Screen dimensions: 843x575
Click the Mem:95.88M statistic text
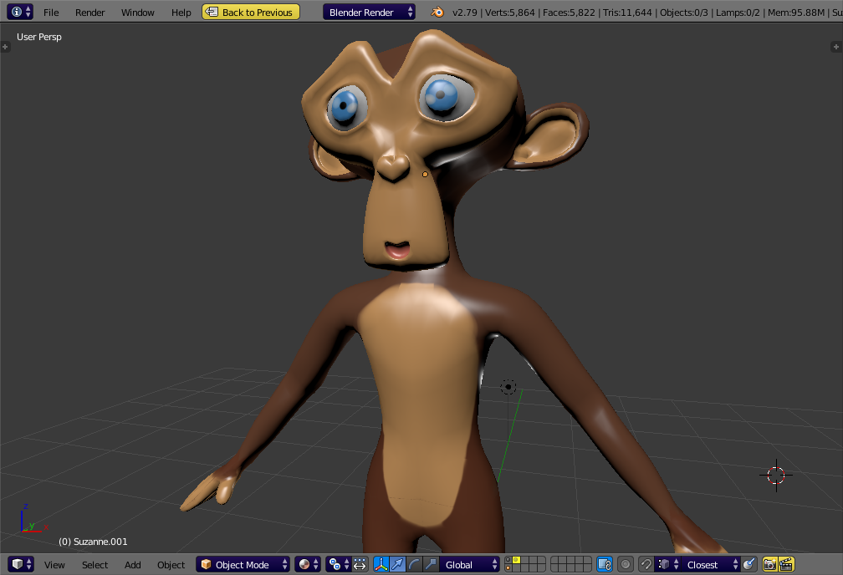796,13
